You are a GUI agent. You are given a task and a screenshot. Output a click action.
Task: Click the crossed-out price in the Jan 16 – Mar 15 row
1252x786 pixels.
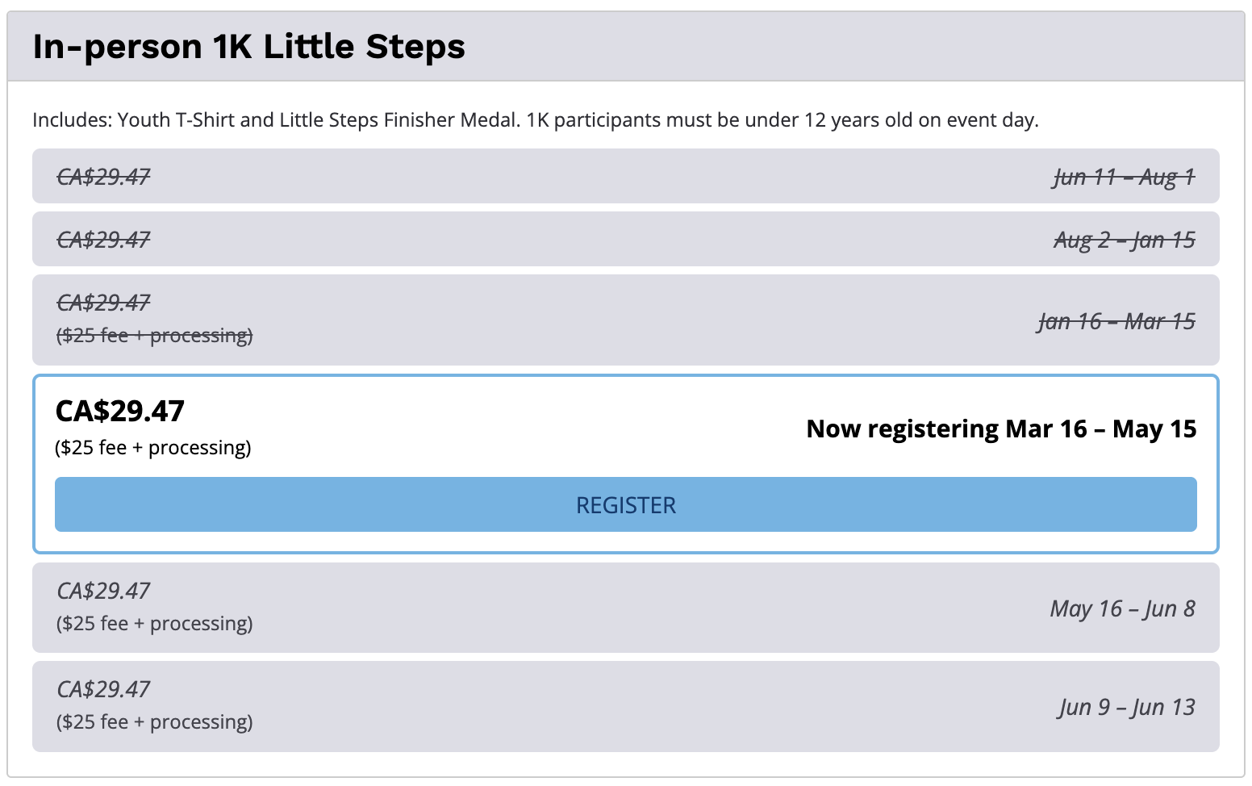pos(103,303)
